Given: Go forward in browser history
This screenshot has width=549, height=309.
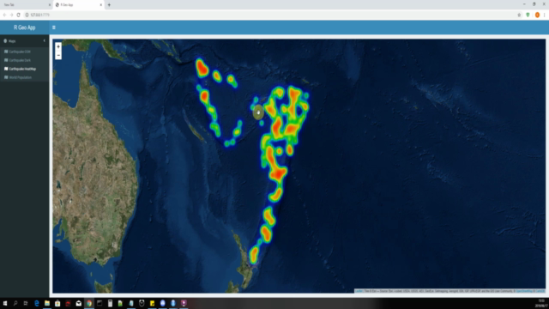Looking at the screenshot, I should click(x=11, y=15).
